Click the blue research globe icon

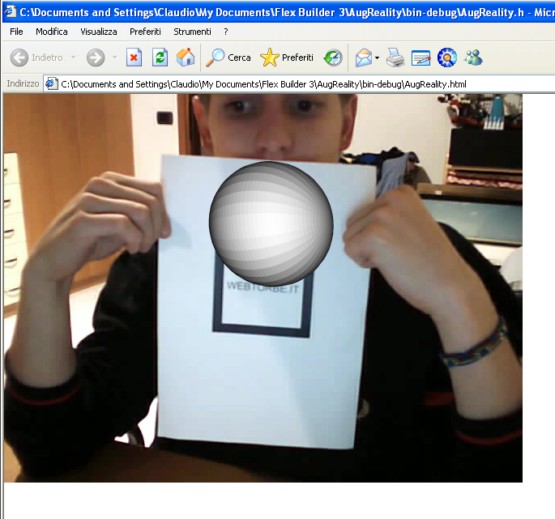pyautogui.click(x=447, y=57)
